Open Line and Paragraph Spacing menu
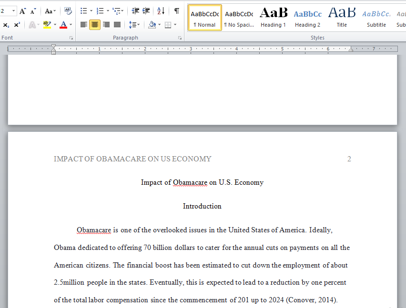This screenshot has width=406, height=308. (x=134, y=25)
